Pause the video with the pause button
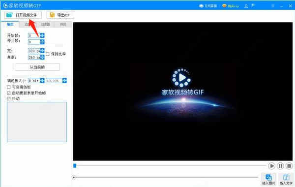Viewport: 295px width, 187px height. click(x=280, y=166)
